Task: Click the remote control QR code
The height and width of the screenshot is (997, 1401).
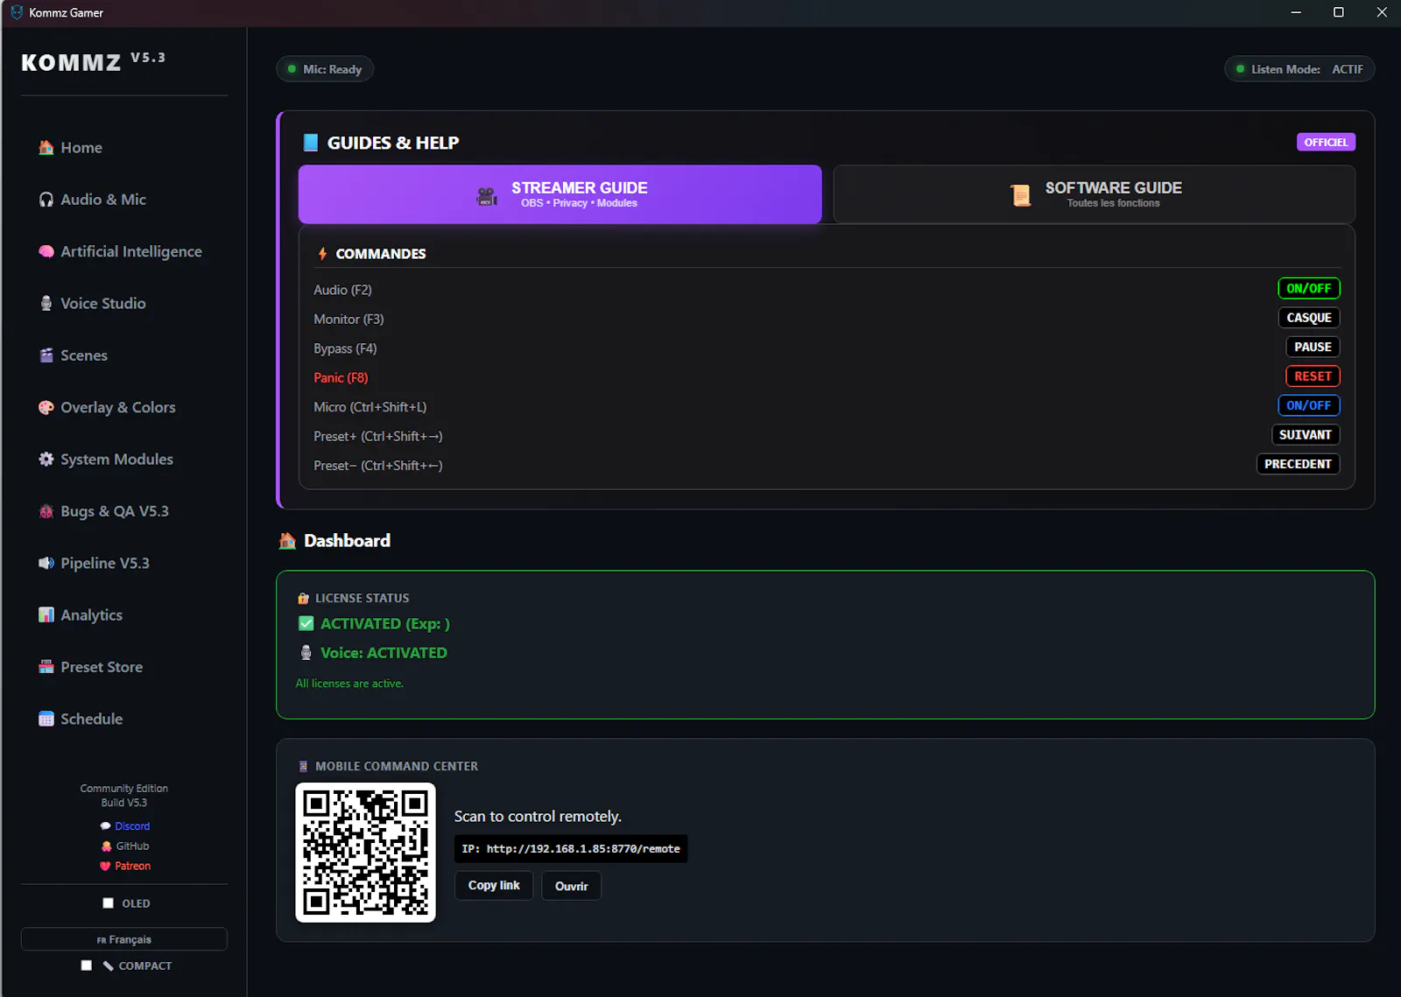Action: (x=366, y=853)
